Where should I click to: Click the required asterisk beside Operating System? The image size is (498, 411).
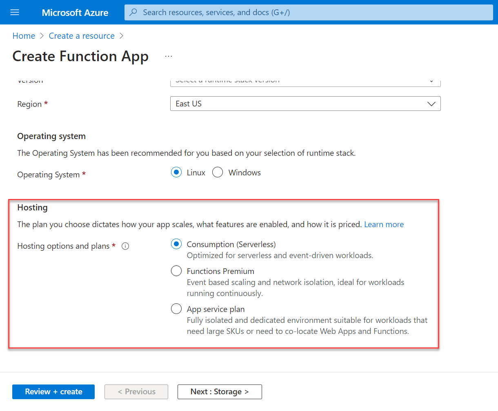(84, 175)
